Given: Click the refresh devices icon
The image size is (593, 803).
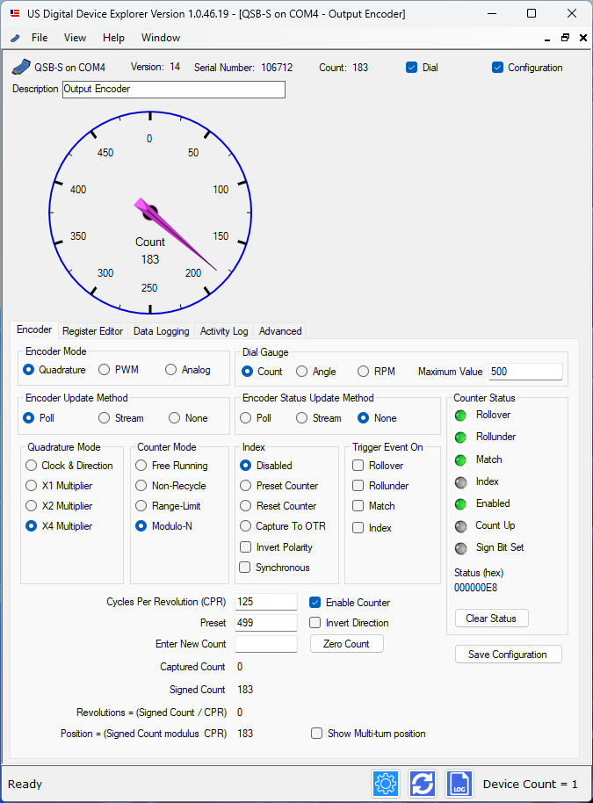Looking at the screenshot, I should [x=423, y=783].
